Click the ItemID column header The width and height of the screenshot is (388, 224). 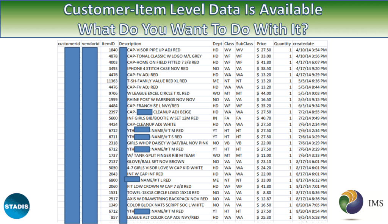(109, 44)
